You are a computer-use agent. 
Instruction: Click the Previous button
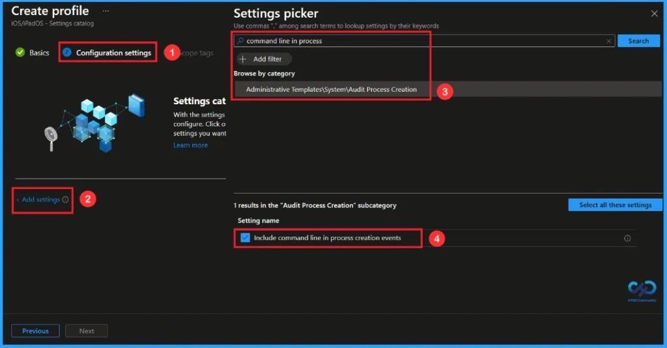(x=35, y=330)
